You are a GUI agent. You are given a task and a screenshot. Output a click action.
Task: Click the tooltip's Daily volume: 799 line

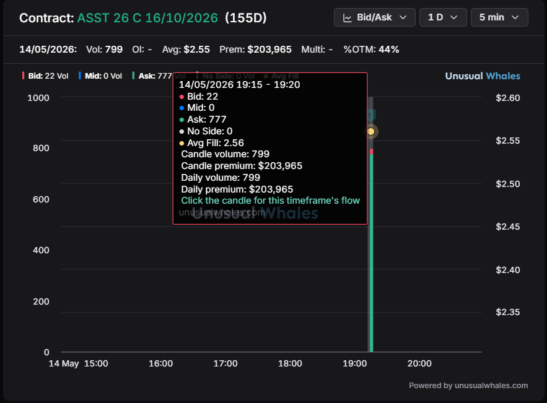click(221, 178)
